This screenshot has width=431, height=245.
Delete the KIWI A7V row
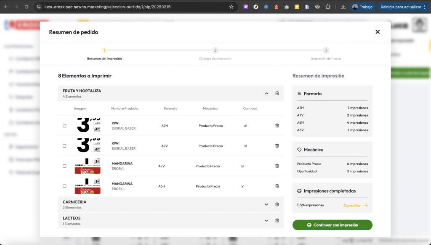[x=277, y=146]
